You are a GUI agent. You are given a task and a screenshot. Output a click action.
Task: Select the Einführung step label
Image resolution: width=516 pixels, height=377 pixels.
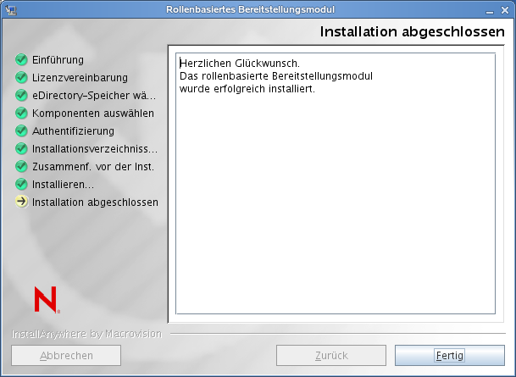(x=58, y=60)
